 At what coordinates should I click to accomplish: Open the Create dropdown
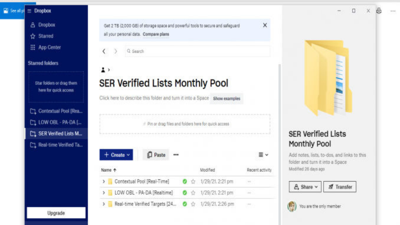coord(116,154)
